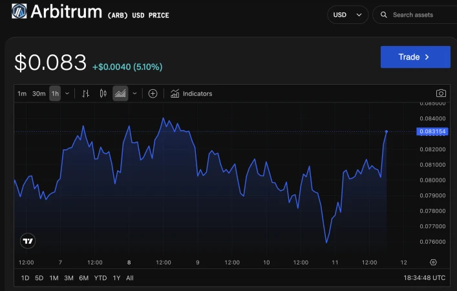Click the date label 9 on time axis

(198, 263)
